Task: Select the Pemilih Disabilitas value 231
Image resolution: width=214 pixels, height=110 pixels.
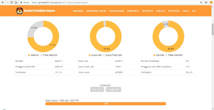Action: (x=187, y=61)
